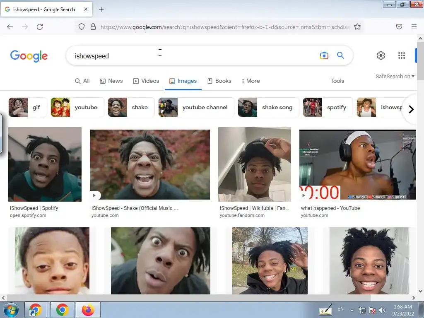This screenshot has height=318, width=424.
Task: Search by image with the camera icon
Action: click(x=324, y=56)
